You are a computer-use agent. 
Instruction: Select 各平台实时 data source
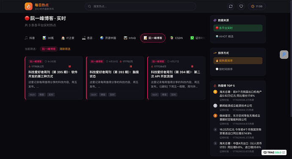coord(238,28)
